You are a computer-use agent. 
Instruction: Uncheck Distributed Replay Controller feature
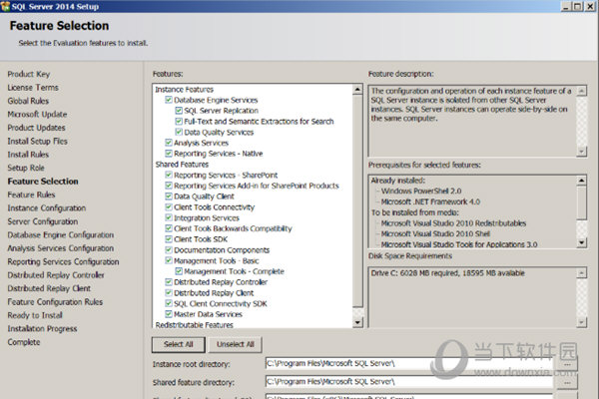(169, 282)
